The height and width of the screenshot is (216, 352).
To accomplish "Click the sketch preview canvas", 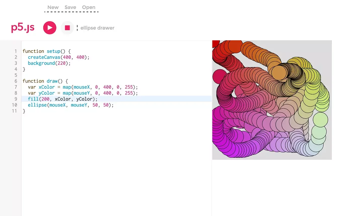I will (x=272, y=100).
